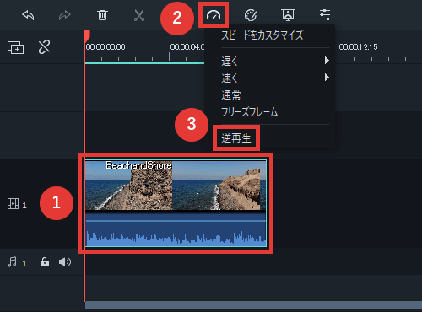Click the music track 1 note icon

(x=12, y=262)
